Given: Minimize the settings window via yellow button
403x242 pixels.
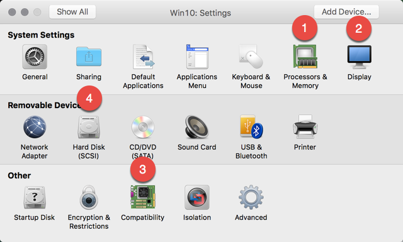Looking at the screenshot, I should pos(25,12).
